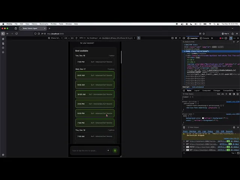Switch to the Inspector devtools tab
This screenshot has height=180, width=240.
coord(192,38)
